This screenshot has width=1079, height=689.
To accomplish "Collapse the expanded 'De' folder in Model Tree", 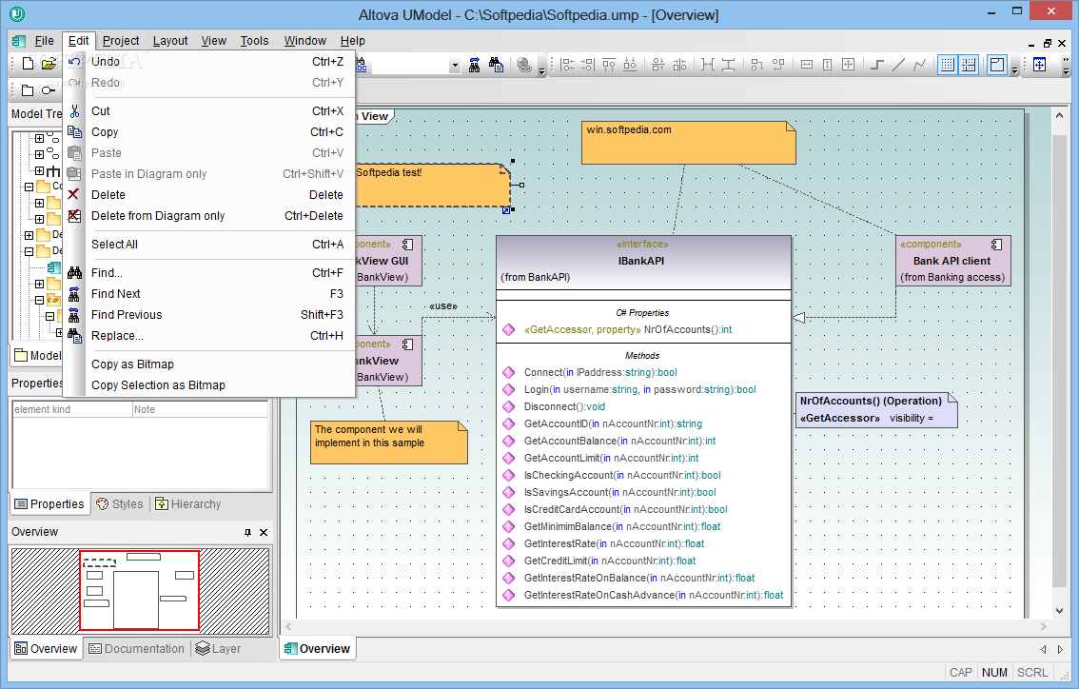I will coord(29,251).
